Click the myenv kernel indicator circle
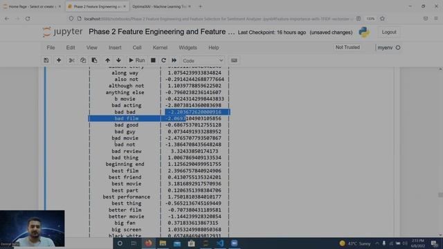443x249 pixels. pyautogui.click(x=398, y=48)
